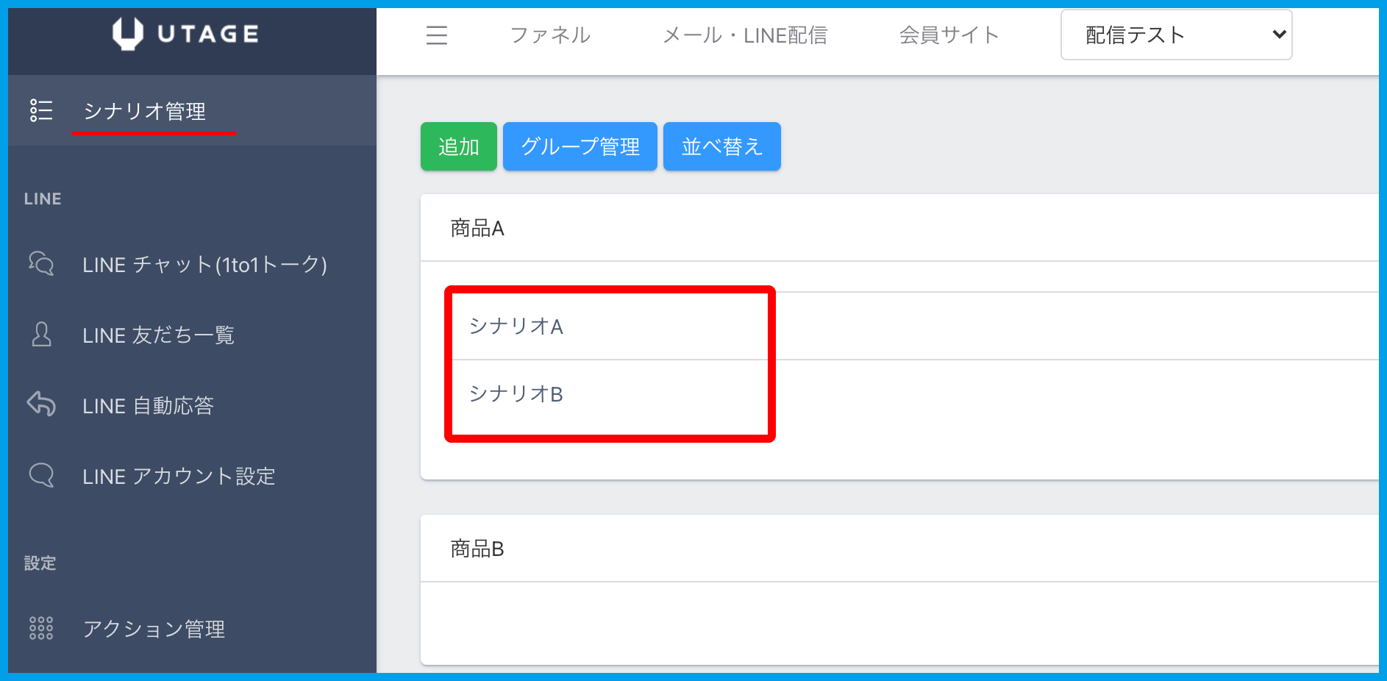Expand the 配信テスト dropdown
The width and height of the screenshot is (1387, 681).
click(1175, 35)
